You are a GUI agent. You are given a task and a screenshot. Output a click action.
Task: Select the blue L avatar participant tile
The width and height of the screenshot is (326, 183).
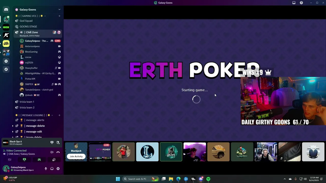point(147,152)
